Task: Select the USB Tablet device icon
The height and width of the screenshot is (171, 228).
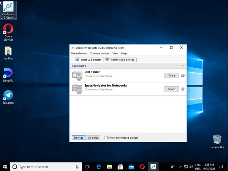Action: point(77,76)
